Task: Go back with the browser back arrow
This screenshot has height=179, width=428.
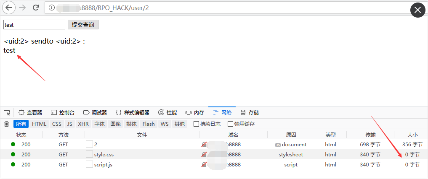Action: (x=9, y=8)
